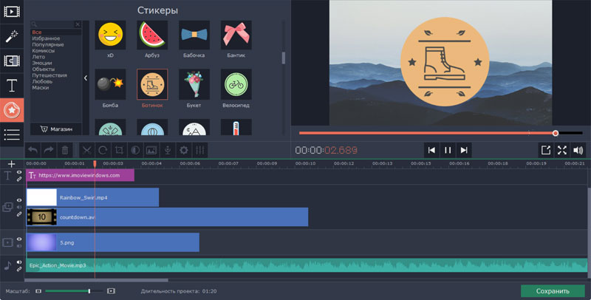This screenshot has height=300, width=591.
Task: Select the Все category
Action: (x=36, y=33)
